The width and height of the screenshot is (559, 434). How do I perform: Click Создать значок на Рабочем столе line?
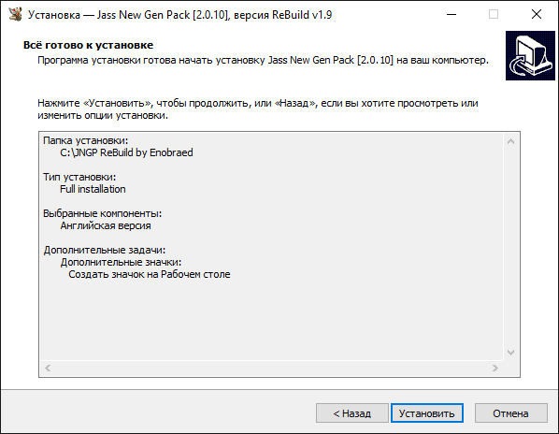[150, 274]
